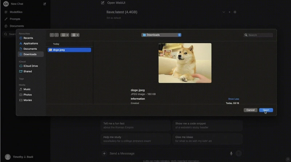The width and height of the screenshot is (291, 162).
Task: Open iCloud Drive in the sidebar
Action: point(31,66)
